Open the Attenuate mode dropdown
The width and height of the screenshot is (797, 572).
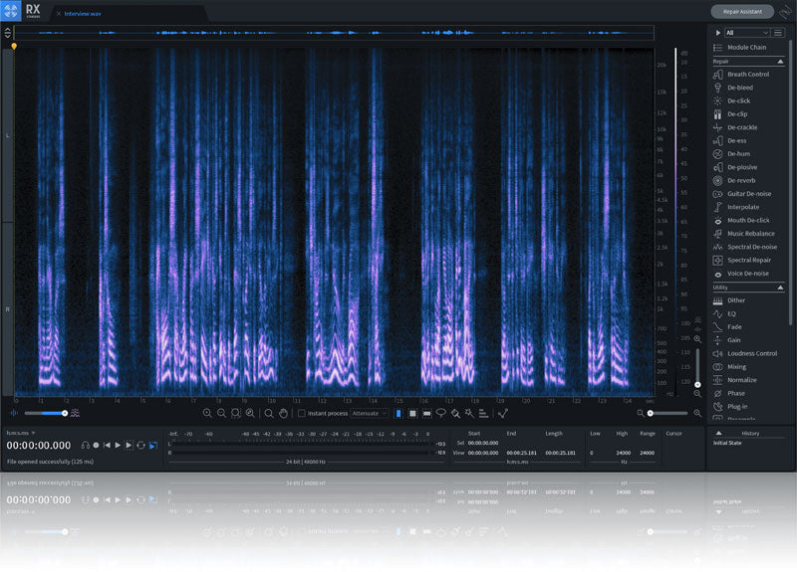[x=369, y=413]
